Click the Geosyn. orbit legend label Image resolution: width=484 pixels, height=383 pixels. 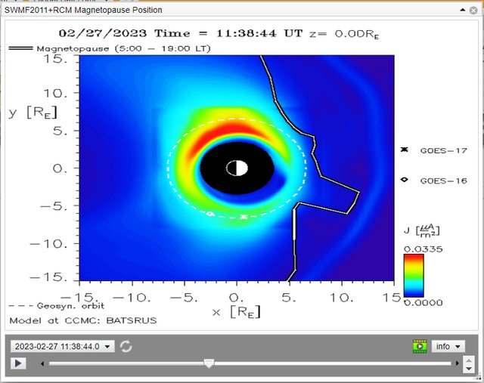[70, 306]
